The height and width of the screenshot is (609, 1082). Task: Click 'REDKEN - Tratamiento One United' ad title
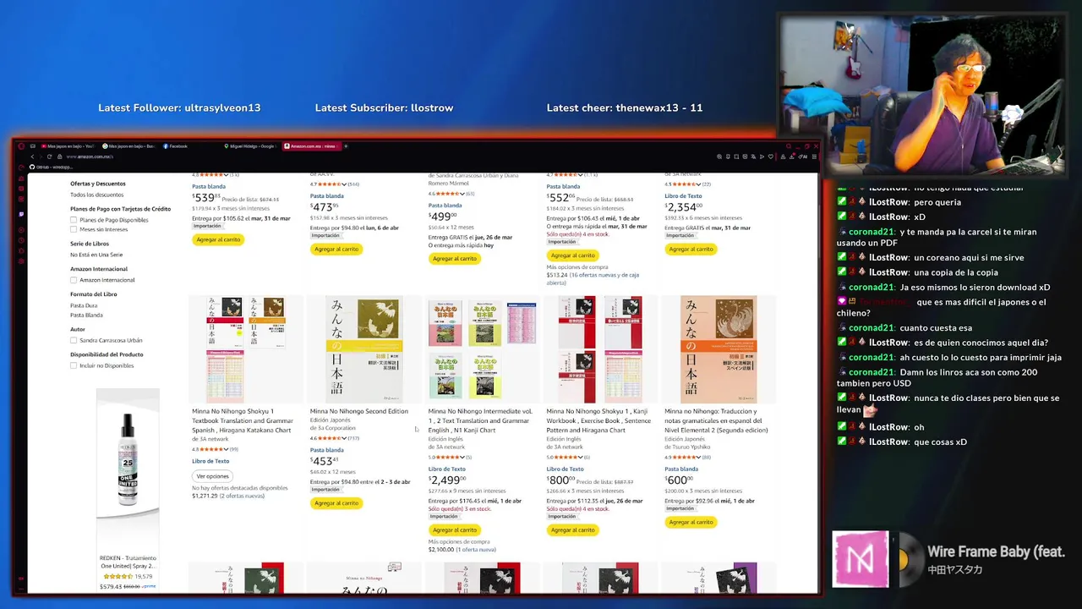point(128,562)
